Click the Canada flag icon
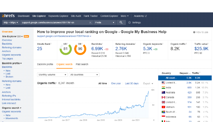213x122 pixels. pyautogui.click(x=163, y=97)
